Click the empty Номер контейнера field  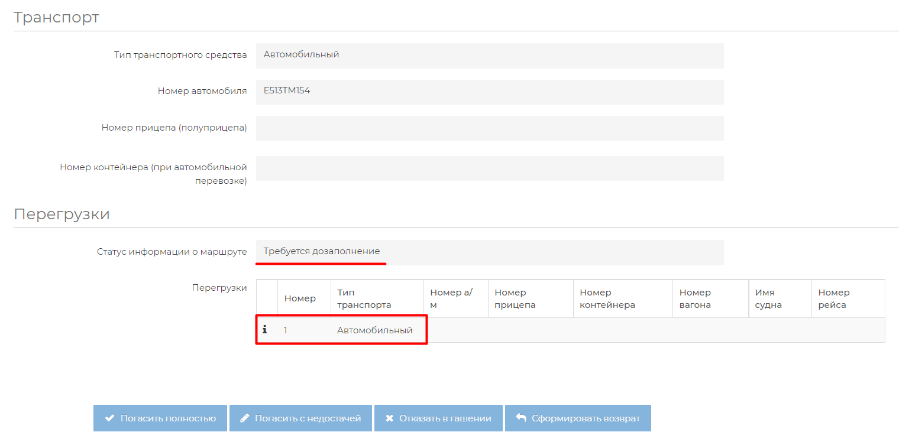click(x=489, y=168)
